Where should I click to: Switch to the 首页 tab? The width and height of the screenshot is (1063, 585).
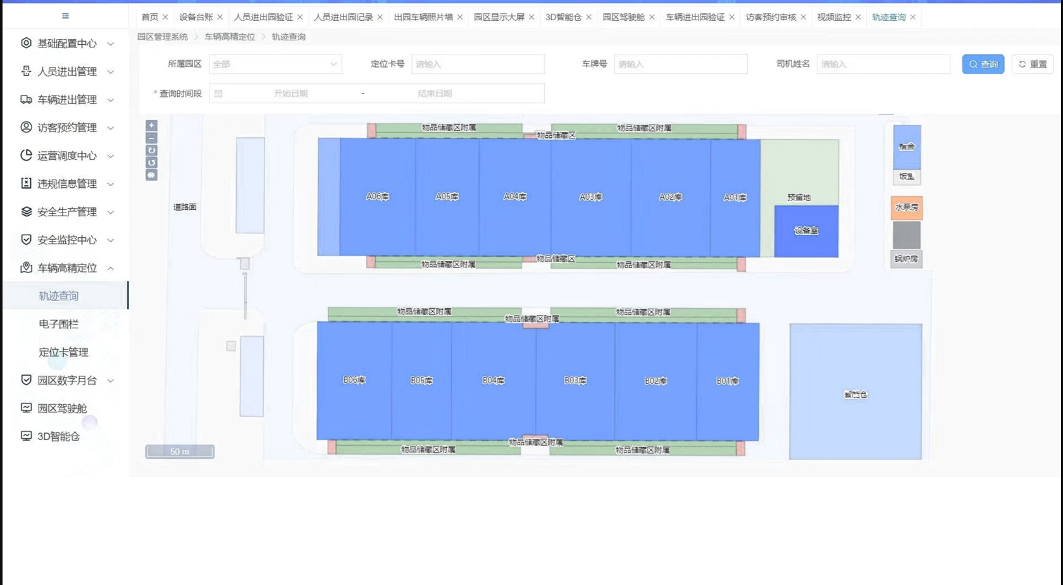[x=149, y=17]
